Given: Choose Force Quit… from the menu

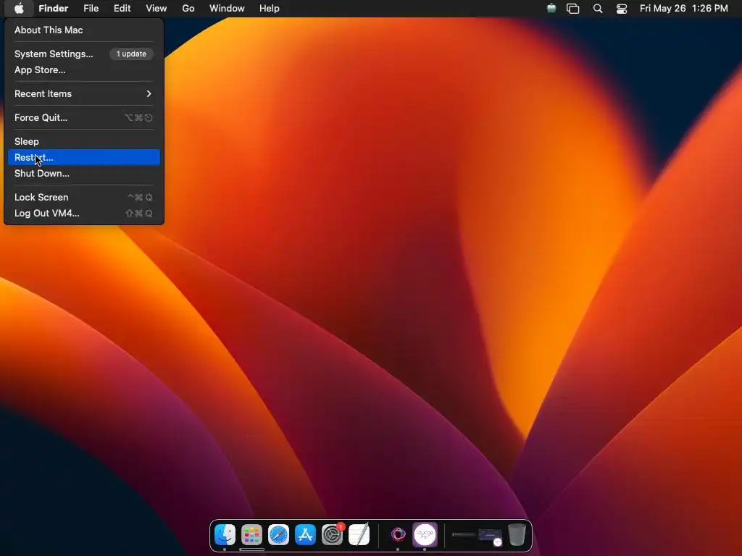Looking at the screenshot, I should pos(84,118).
